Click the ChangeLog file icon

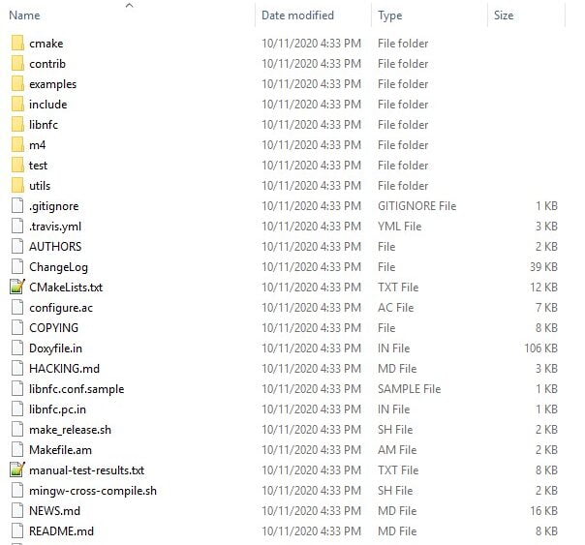[x=17, y=267]
